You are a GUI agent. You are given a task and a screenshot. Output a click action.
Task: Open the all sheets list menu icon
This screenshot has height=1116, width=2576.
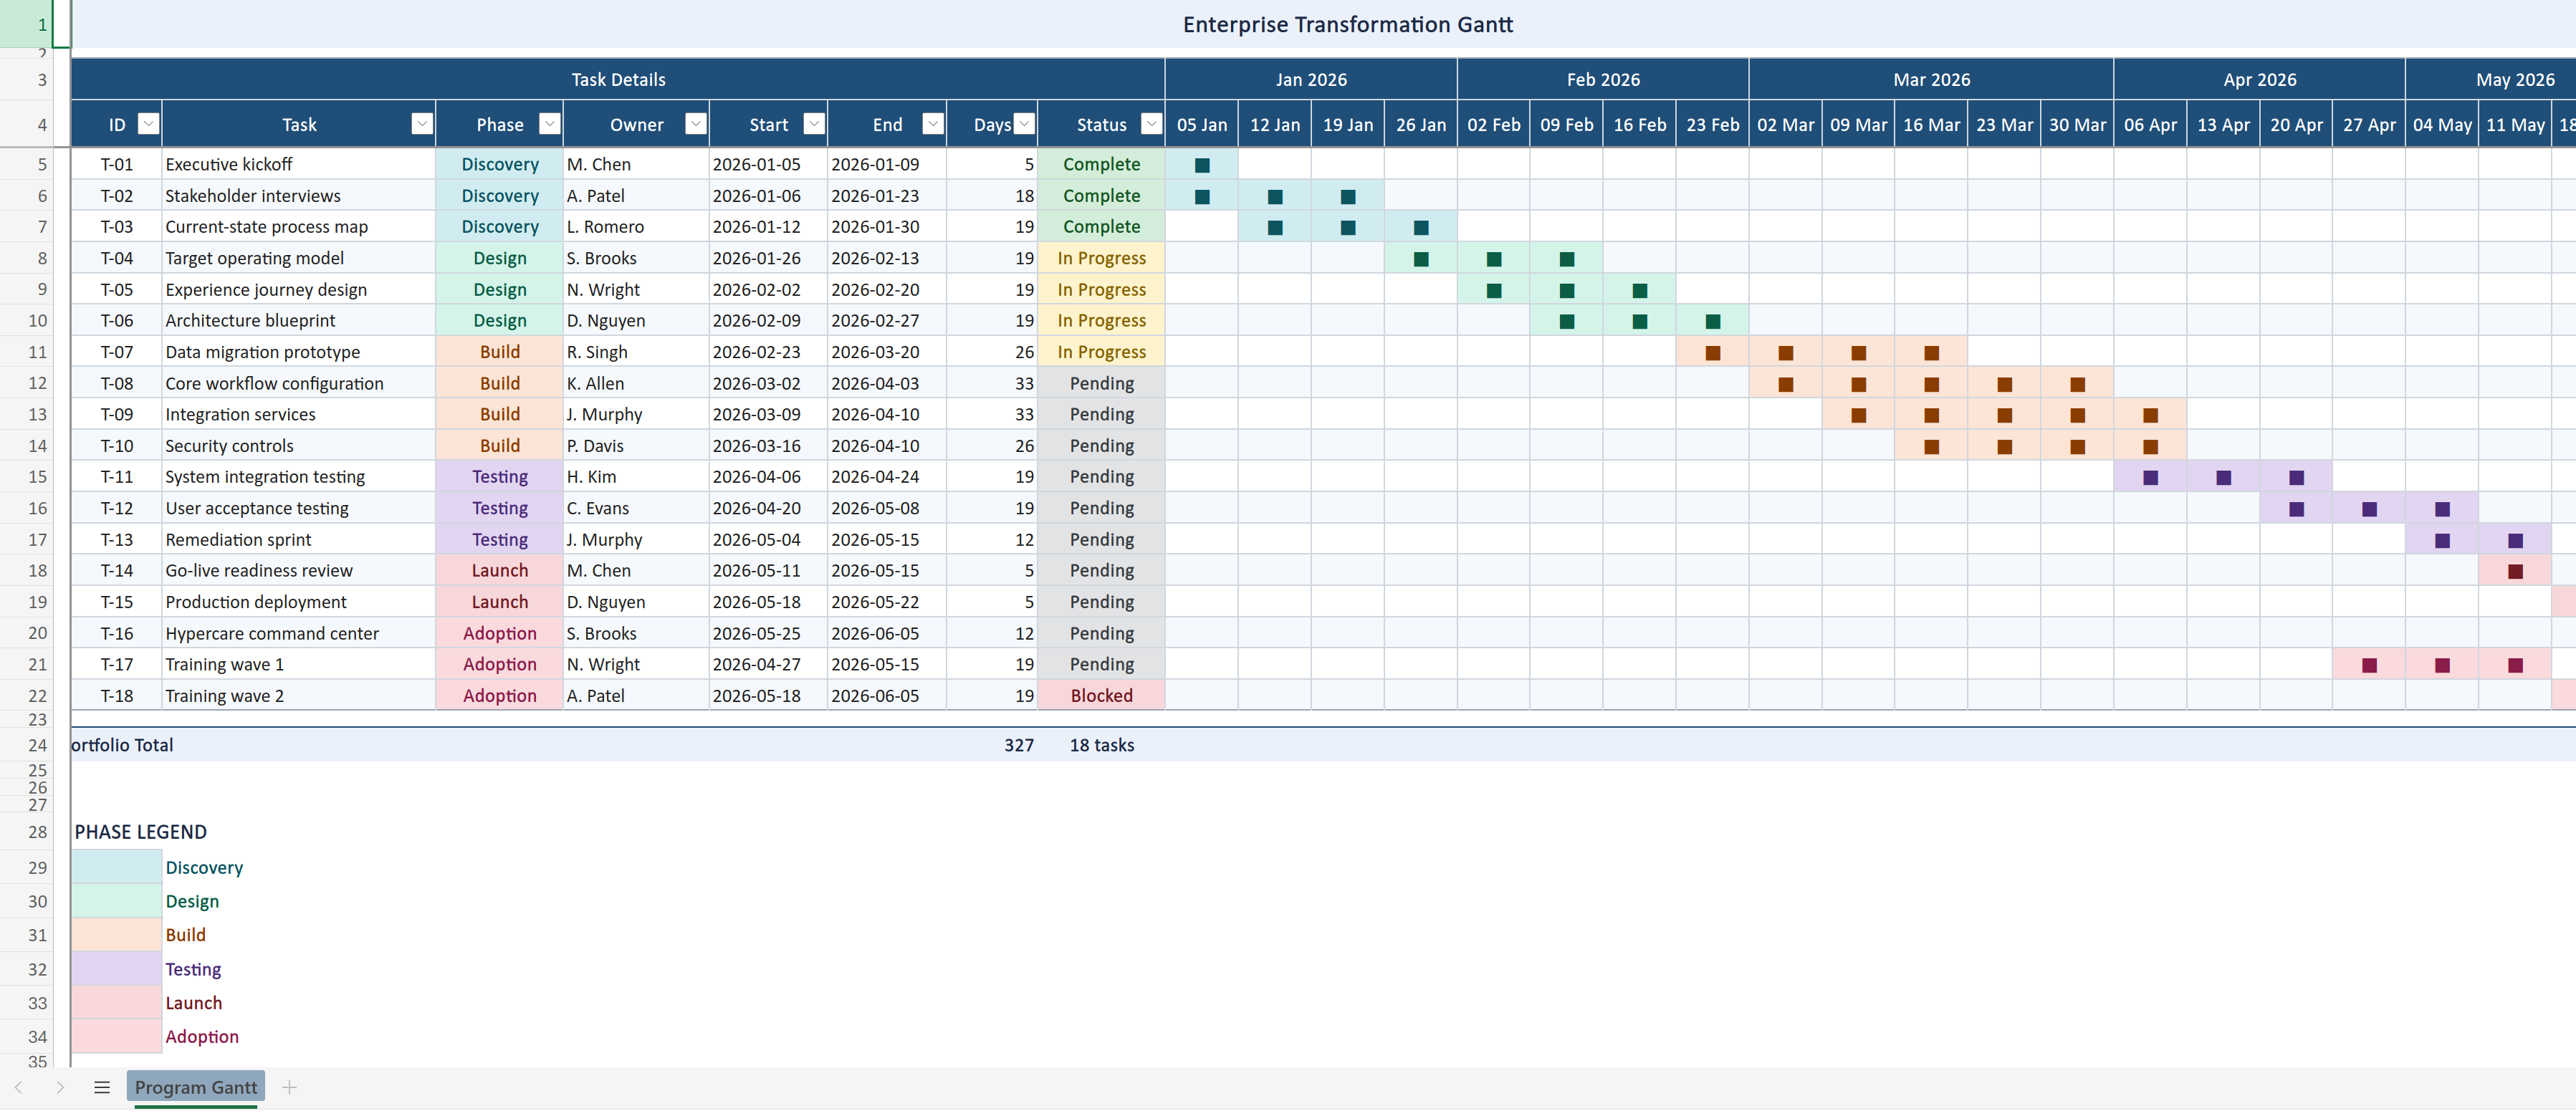[102, 1087]
